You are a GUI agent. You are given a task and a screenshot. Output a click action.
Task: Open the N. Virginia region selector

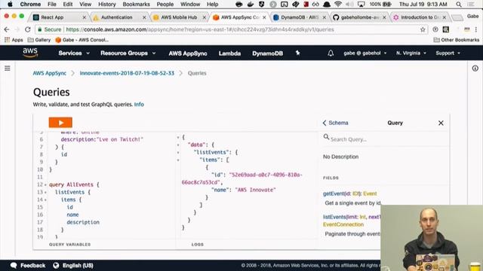point(411,53)
